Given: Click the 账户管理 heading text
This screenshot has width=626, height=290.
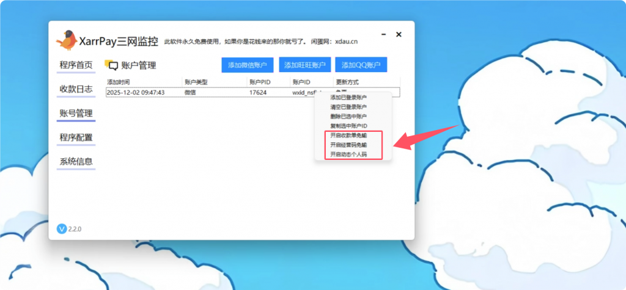Looking at the screenshot, I should click(x=139, y=66).
